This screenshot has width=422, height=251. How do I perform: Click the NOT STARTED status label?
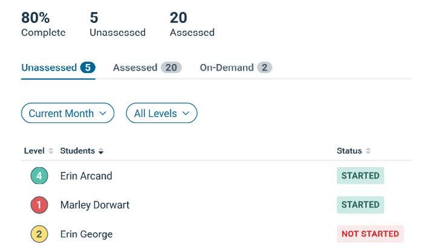(x=370, y=234)
